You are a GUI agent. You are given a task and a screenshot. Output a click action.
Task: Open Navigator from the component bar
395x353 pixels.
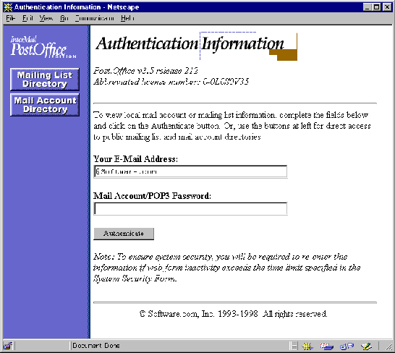[307, 346]
